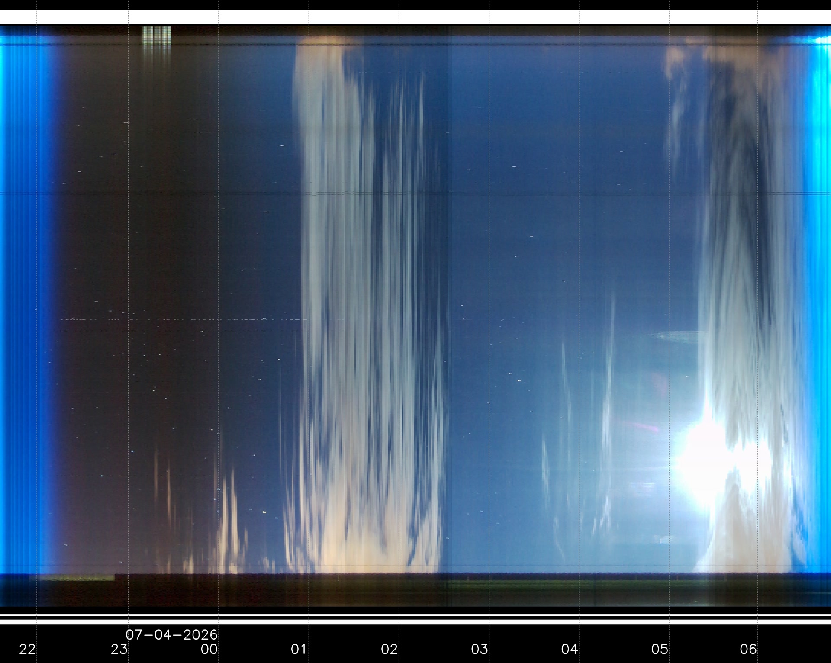This screenshot has width=831, height=663.
Task: Select the 02 hour axis label
Action: pyautogui.click(x=389, y=649)
